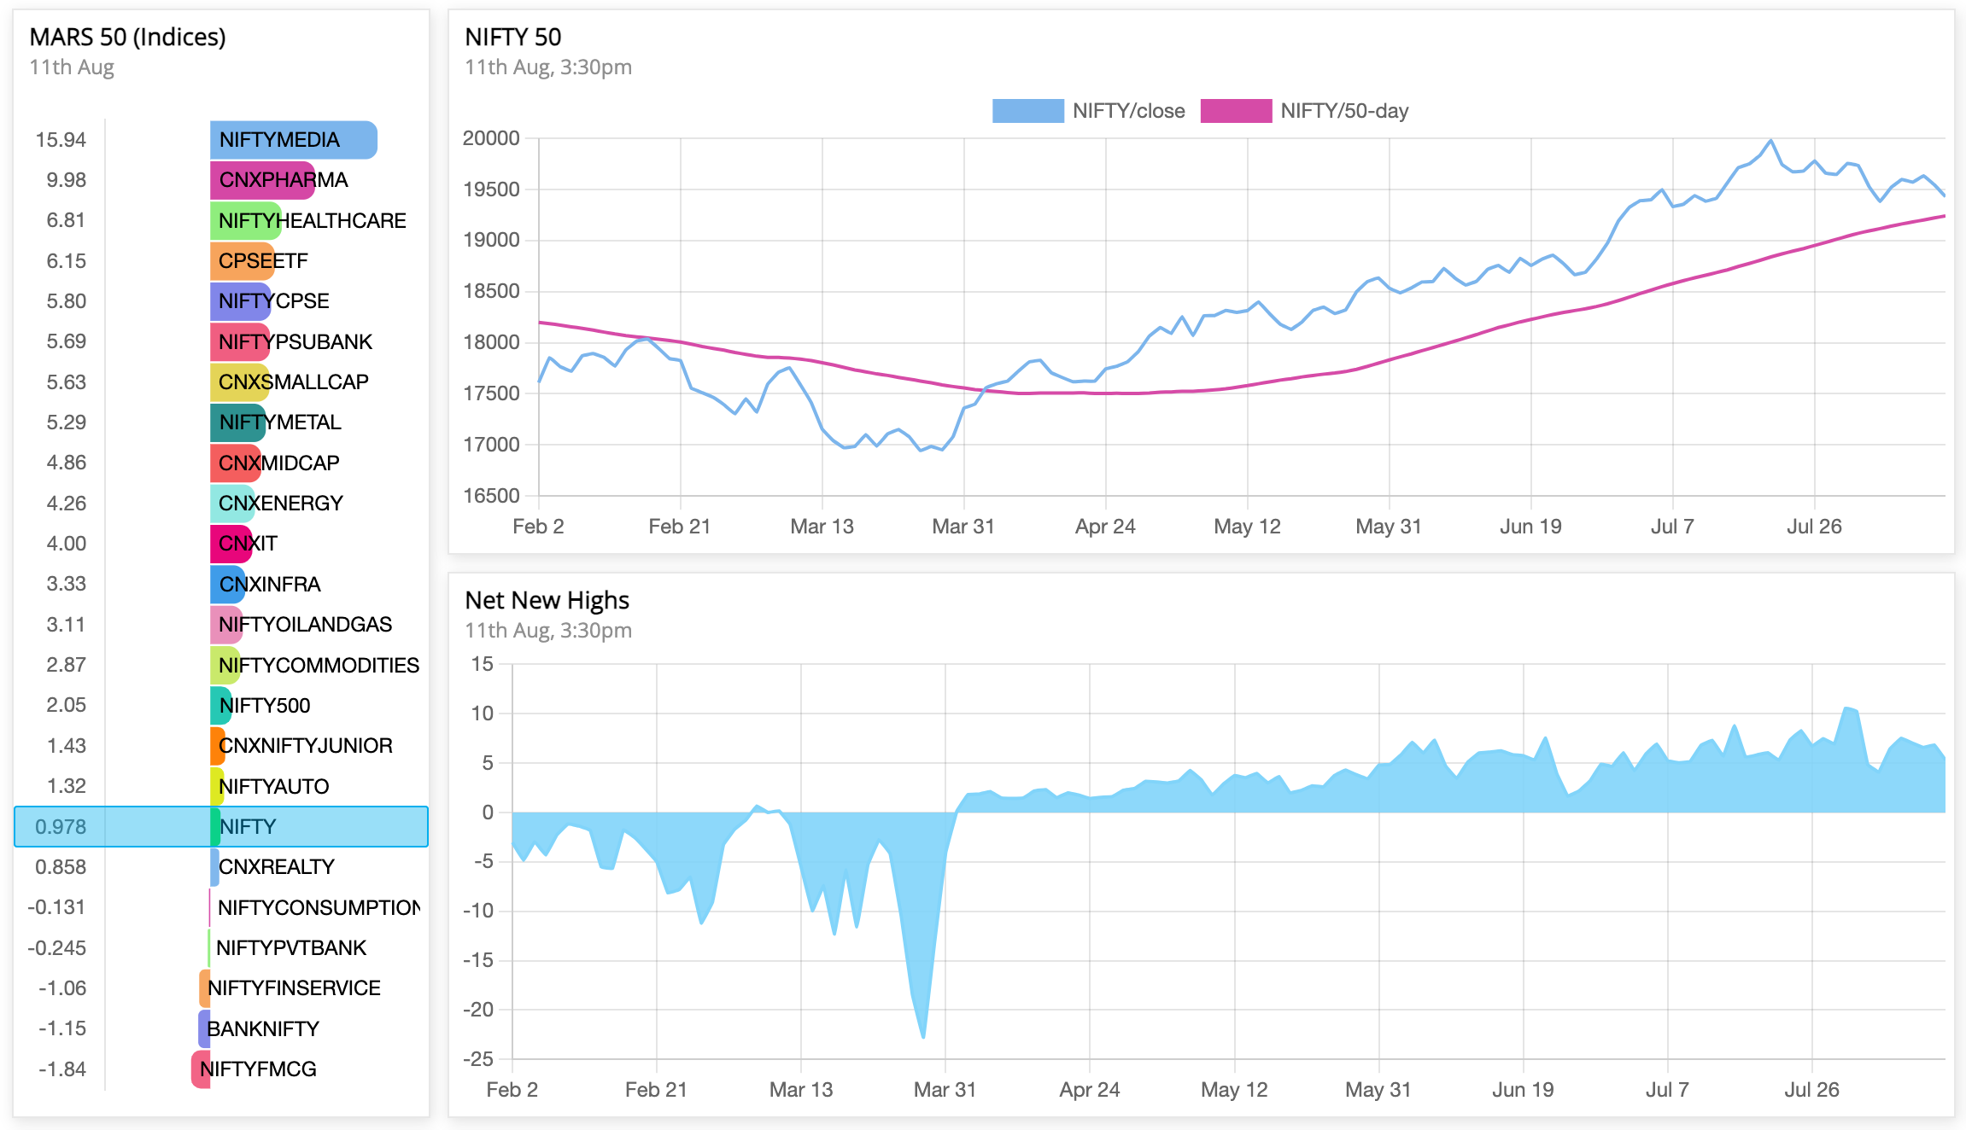The image size is (1966, 1130).
Task: Click the NIFTY/50-day legend label
Action: (x=1344, y=111)
